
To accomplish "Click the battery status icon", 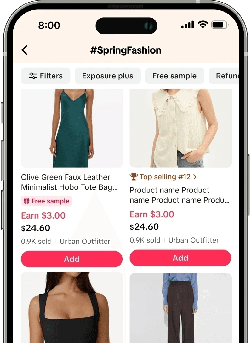I will click(x=220, y=25).
